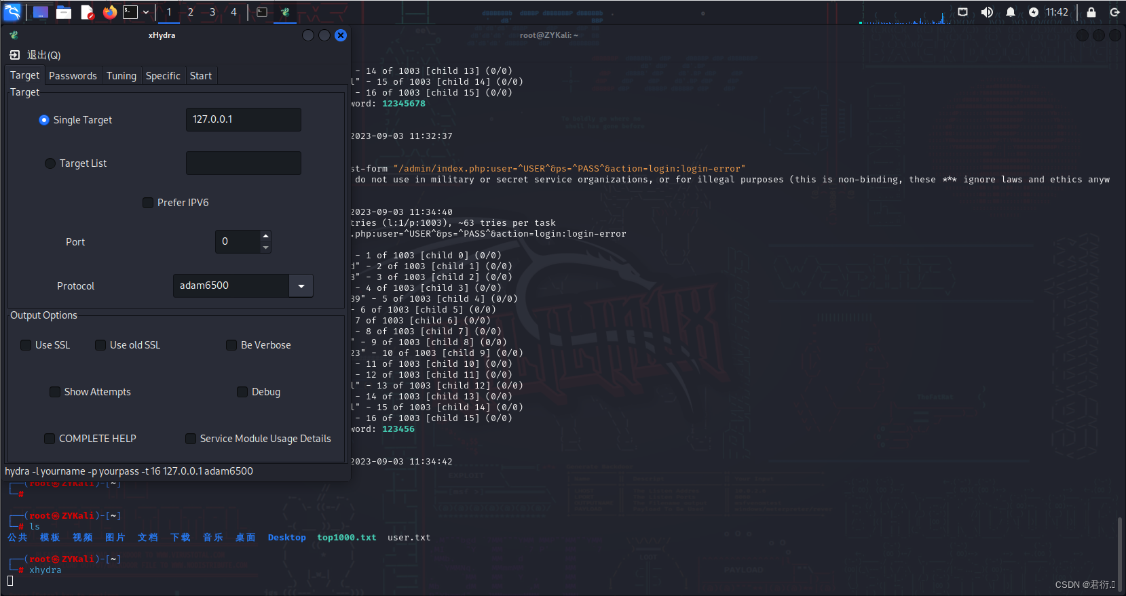Screen dimensions: 1126x596
Task: Enable the Show Attempts checkbox
Action: coord(55,392)
